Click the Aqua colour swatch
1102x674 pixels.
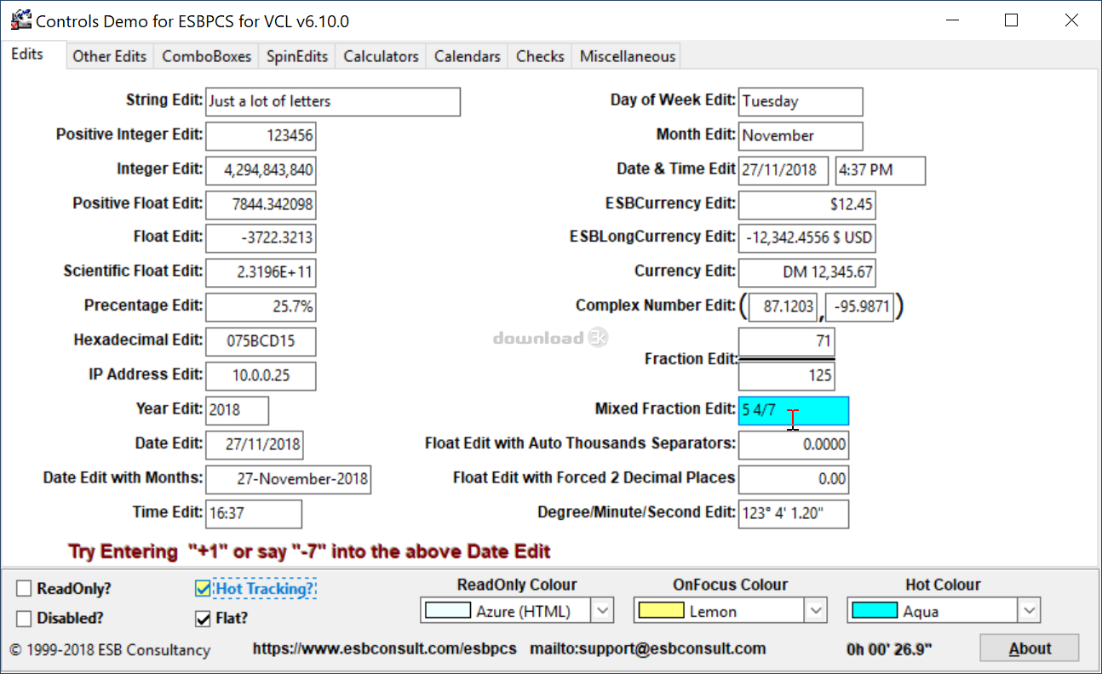click(875, 611)
